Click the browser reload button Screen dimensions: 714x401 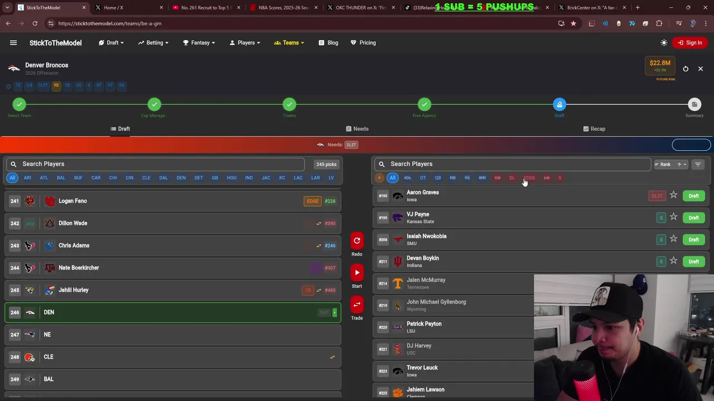[x=35, y=23]
